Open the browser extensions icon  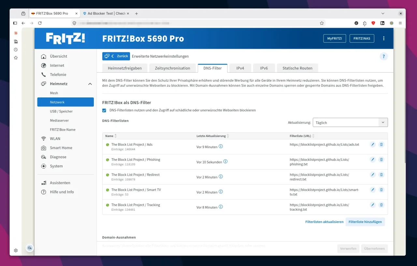365,23
